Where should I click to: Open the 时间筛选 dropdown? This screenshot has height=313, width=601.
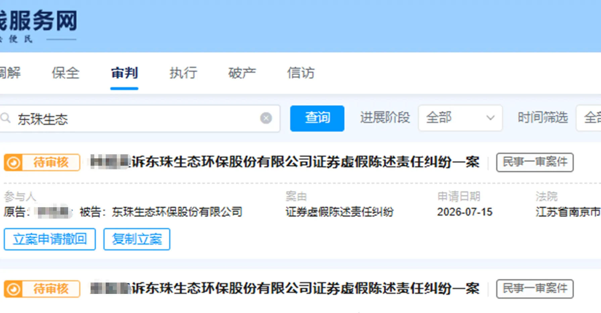(x=589, y=118)
